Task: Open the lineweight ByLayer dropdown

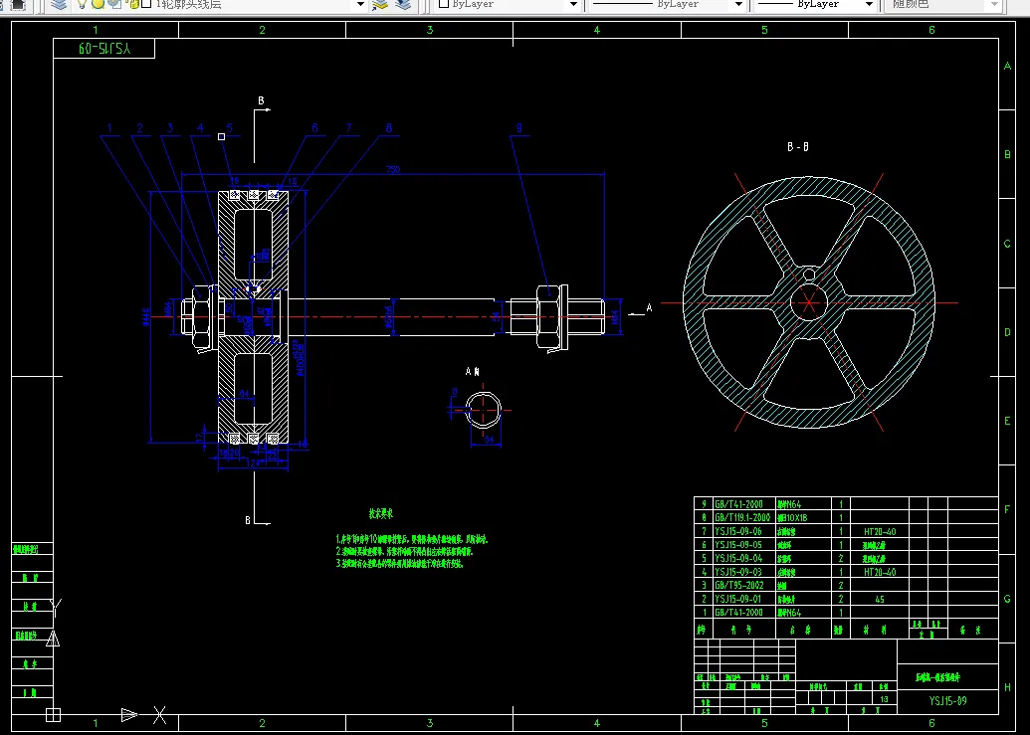Action: pos(869,4)
